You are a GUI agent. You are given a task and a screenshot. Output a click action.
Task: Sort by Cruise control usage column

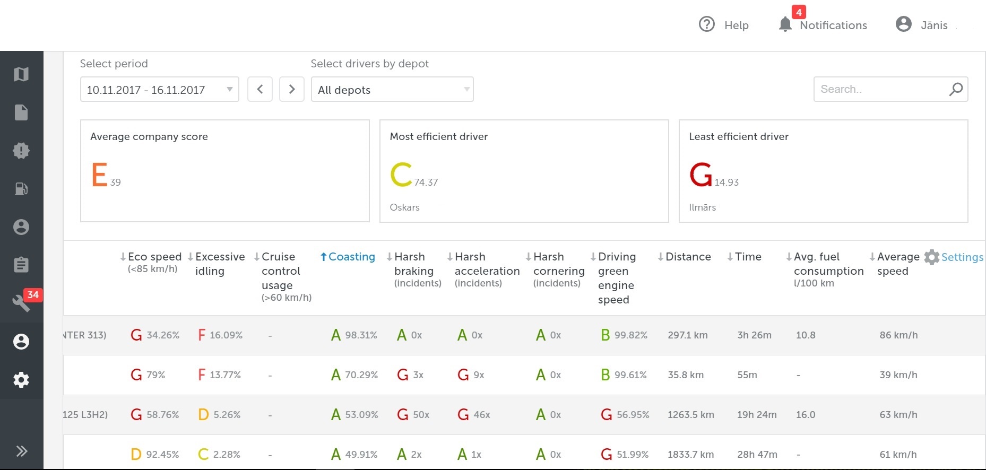tap(282, 277)
